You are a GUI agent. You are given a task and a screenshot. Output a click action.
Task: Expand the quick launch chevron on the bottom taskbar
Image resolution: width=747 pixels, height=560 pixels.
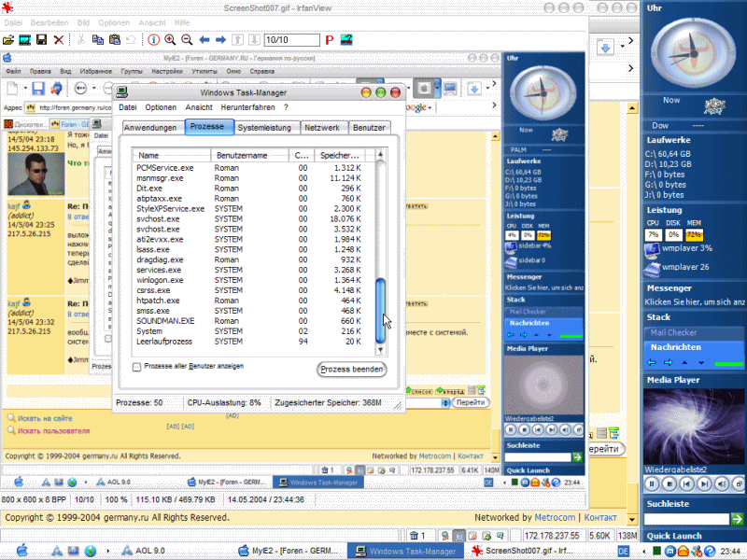tap(107, 551)
